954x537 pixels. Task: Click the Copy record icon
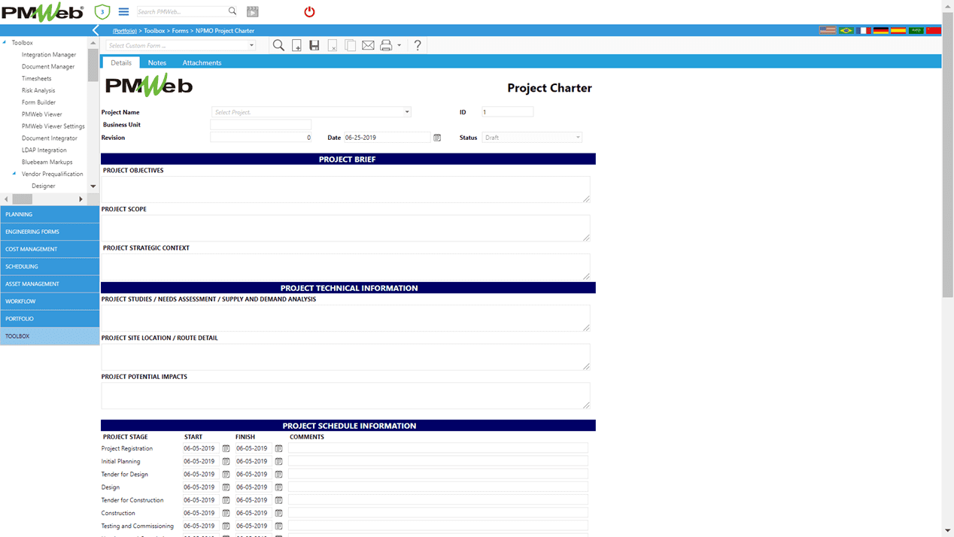click(351, 46)
